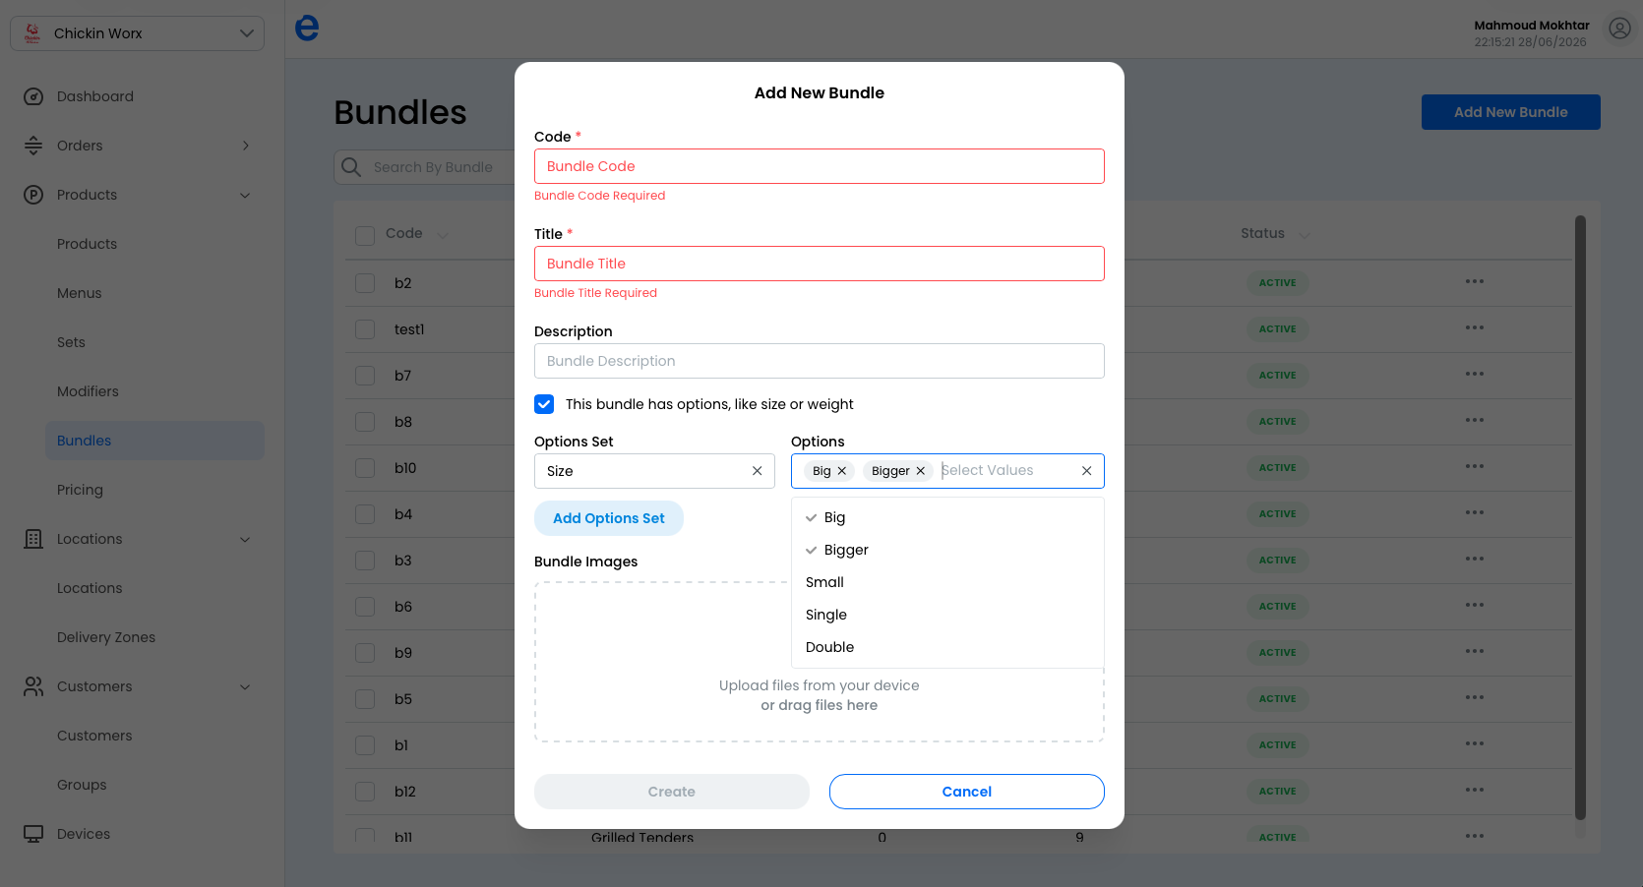Image resolution: width=1643 pixels, height=887 pixels.
Task: Click the Locations building icon
Action: point(33,539)
